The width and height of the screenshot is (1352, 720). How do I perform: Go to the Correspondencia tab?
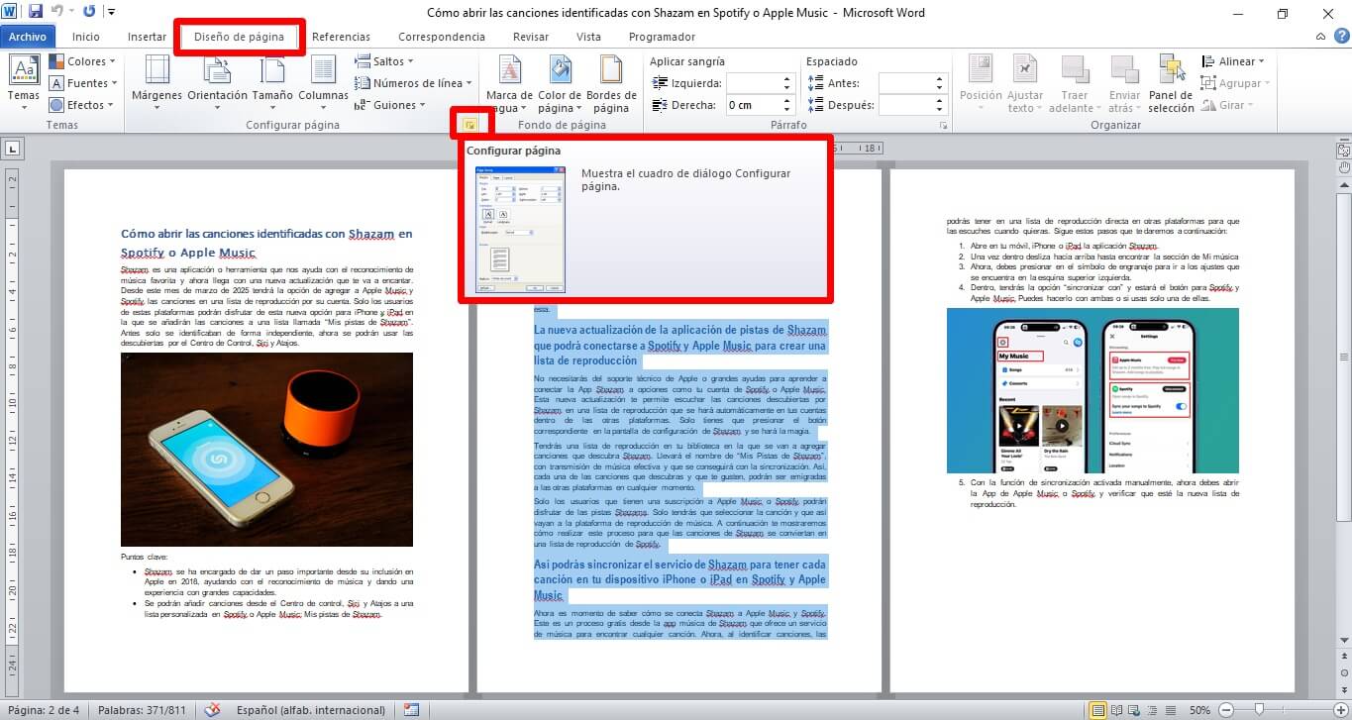coord(442,37)
